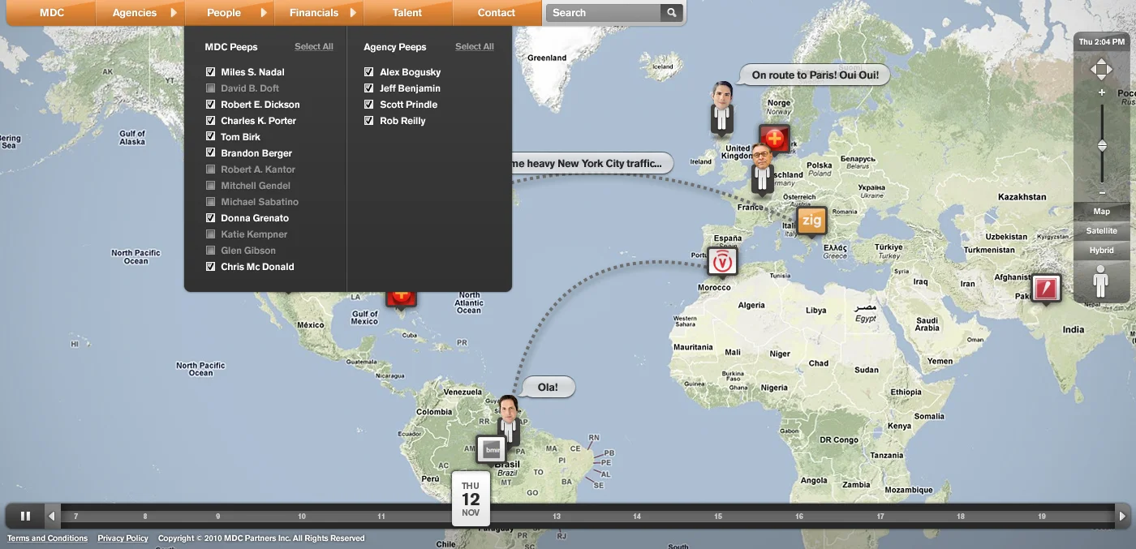
Task: Uncheck the Alex Bogusky checkbox
Action: click(369, 72)
